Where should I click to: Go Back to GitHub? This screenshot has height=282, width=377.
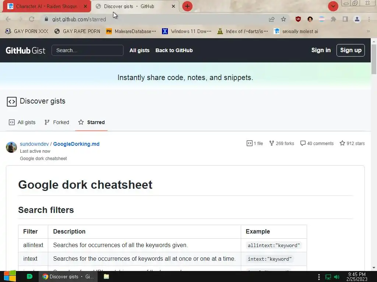(174, 50)
